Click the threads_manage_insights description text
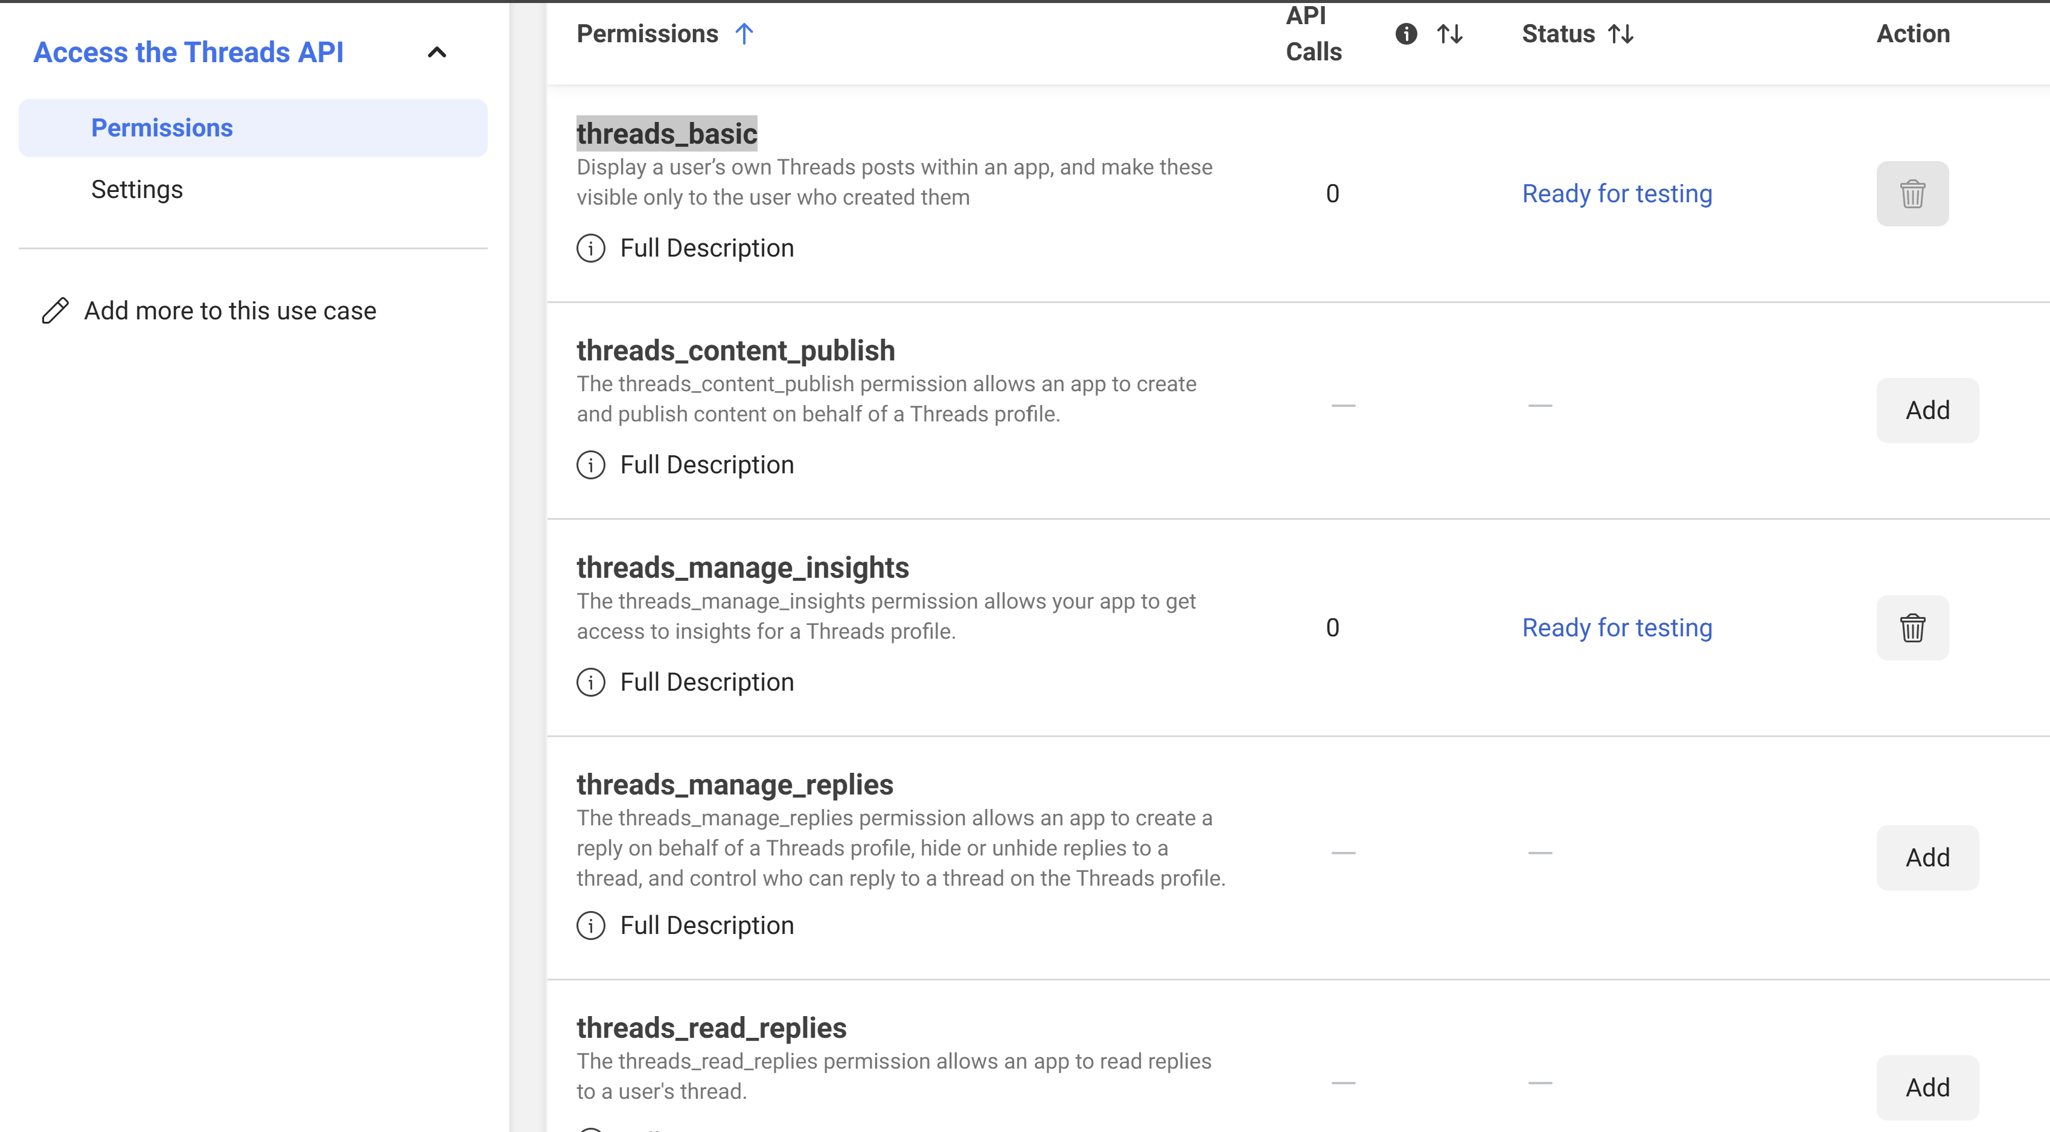2050x1132 pixels. click(886, 616)
